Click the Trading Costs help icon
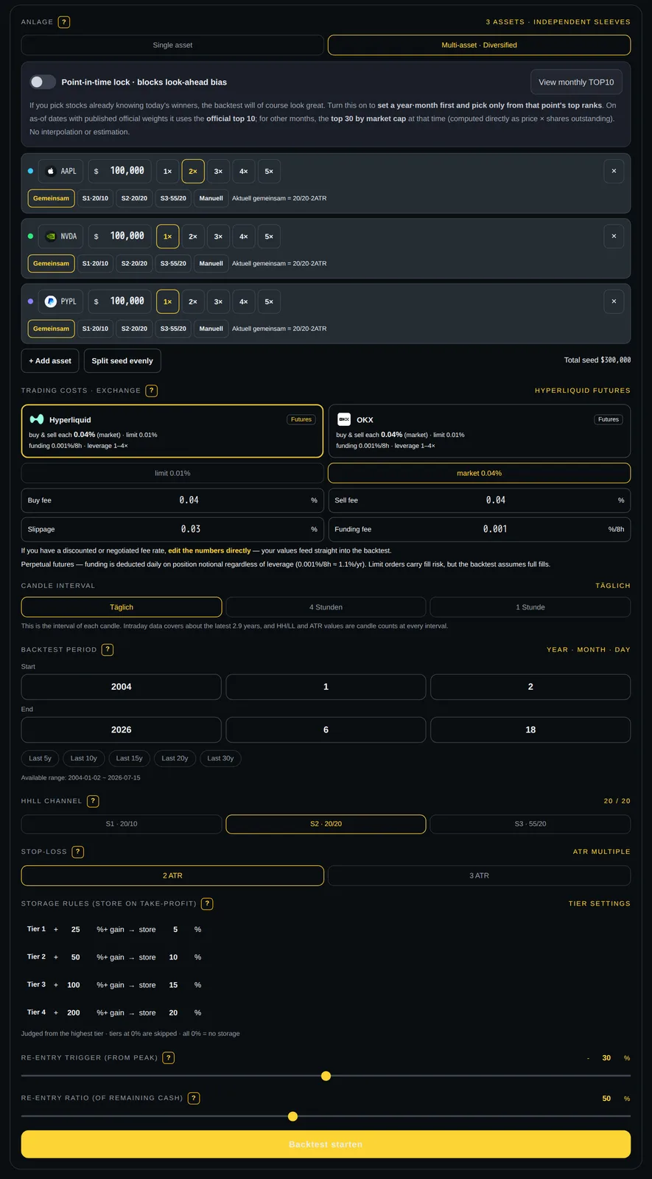The image size is (652, 1179). coord(152,391)
